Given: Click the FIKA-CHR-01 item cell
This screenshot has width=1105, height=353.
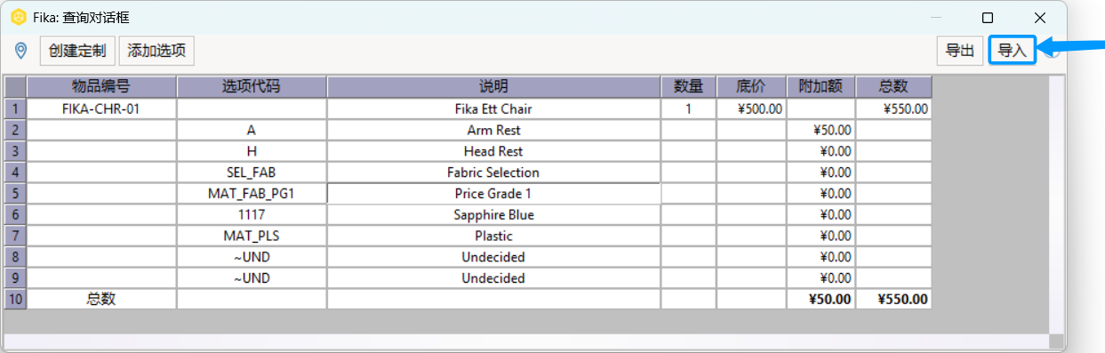Looking at the screenshot, I should pyautogui.click(x=101, y=108).
